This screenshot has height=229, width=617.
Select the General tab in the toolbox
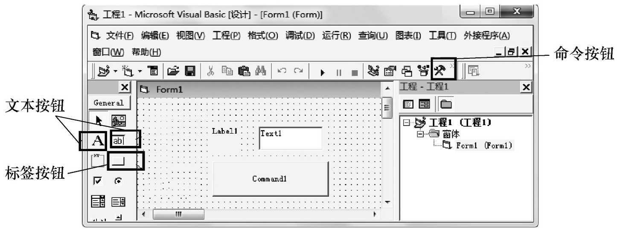109,103
